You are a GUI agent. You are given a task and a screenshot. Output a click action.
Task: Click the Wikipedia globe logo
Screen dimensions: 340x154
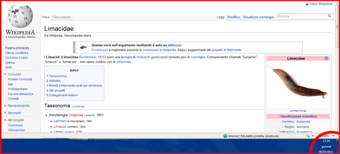coord(20,17)
